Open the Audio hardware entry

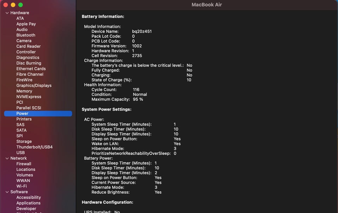click(22, 30)
